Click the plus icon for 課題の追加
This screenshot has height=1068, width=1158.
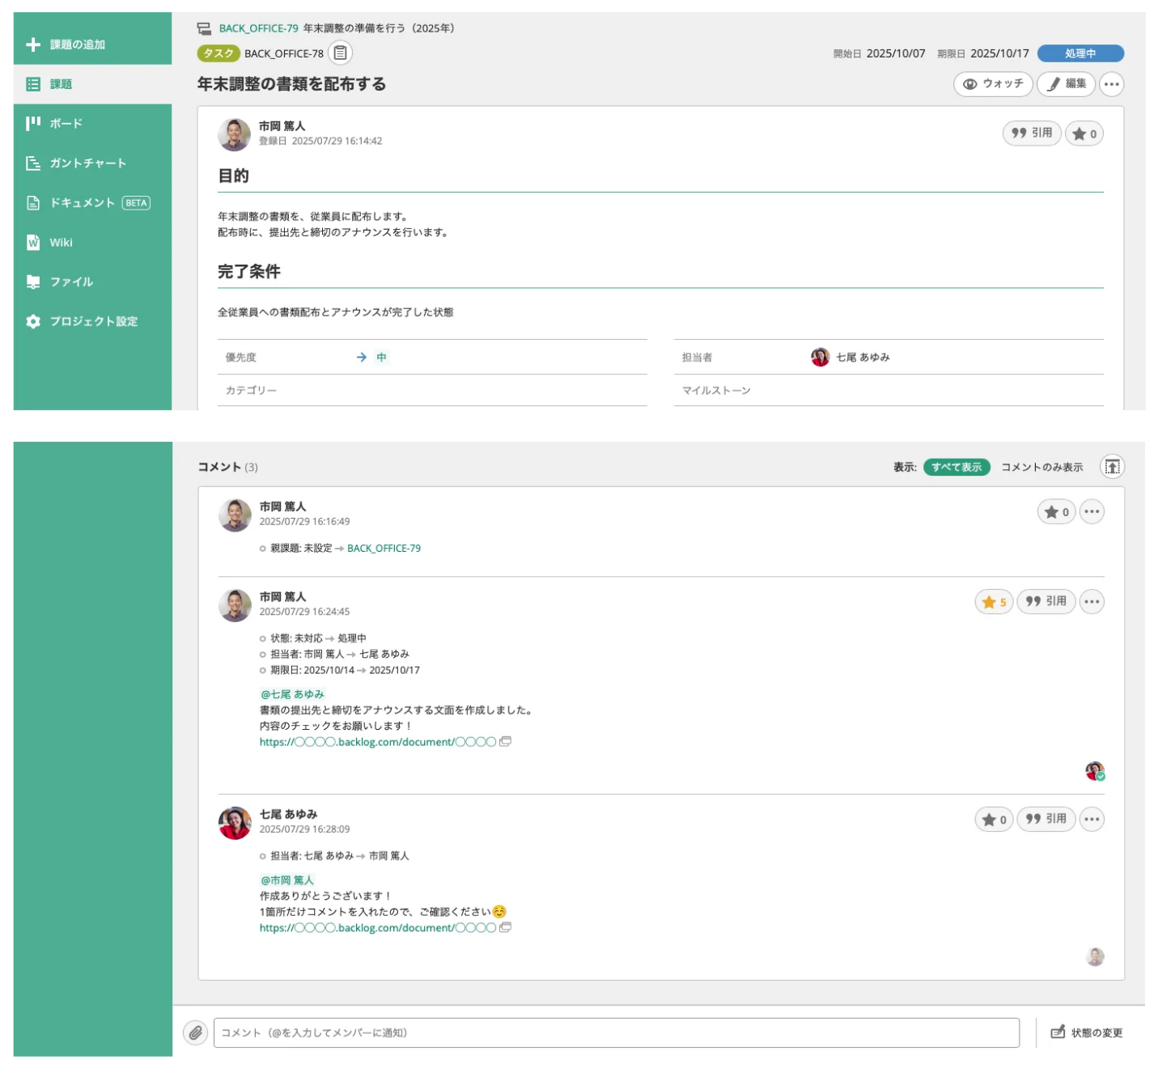[33, 44]
